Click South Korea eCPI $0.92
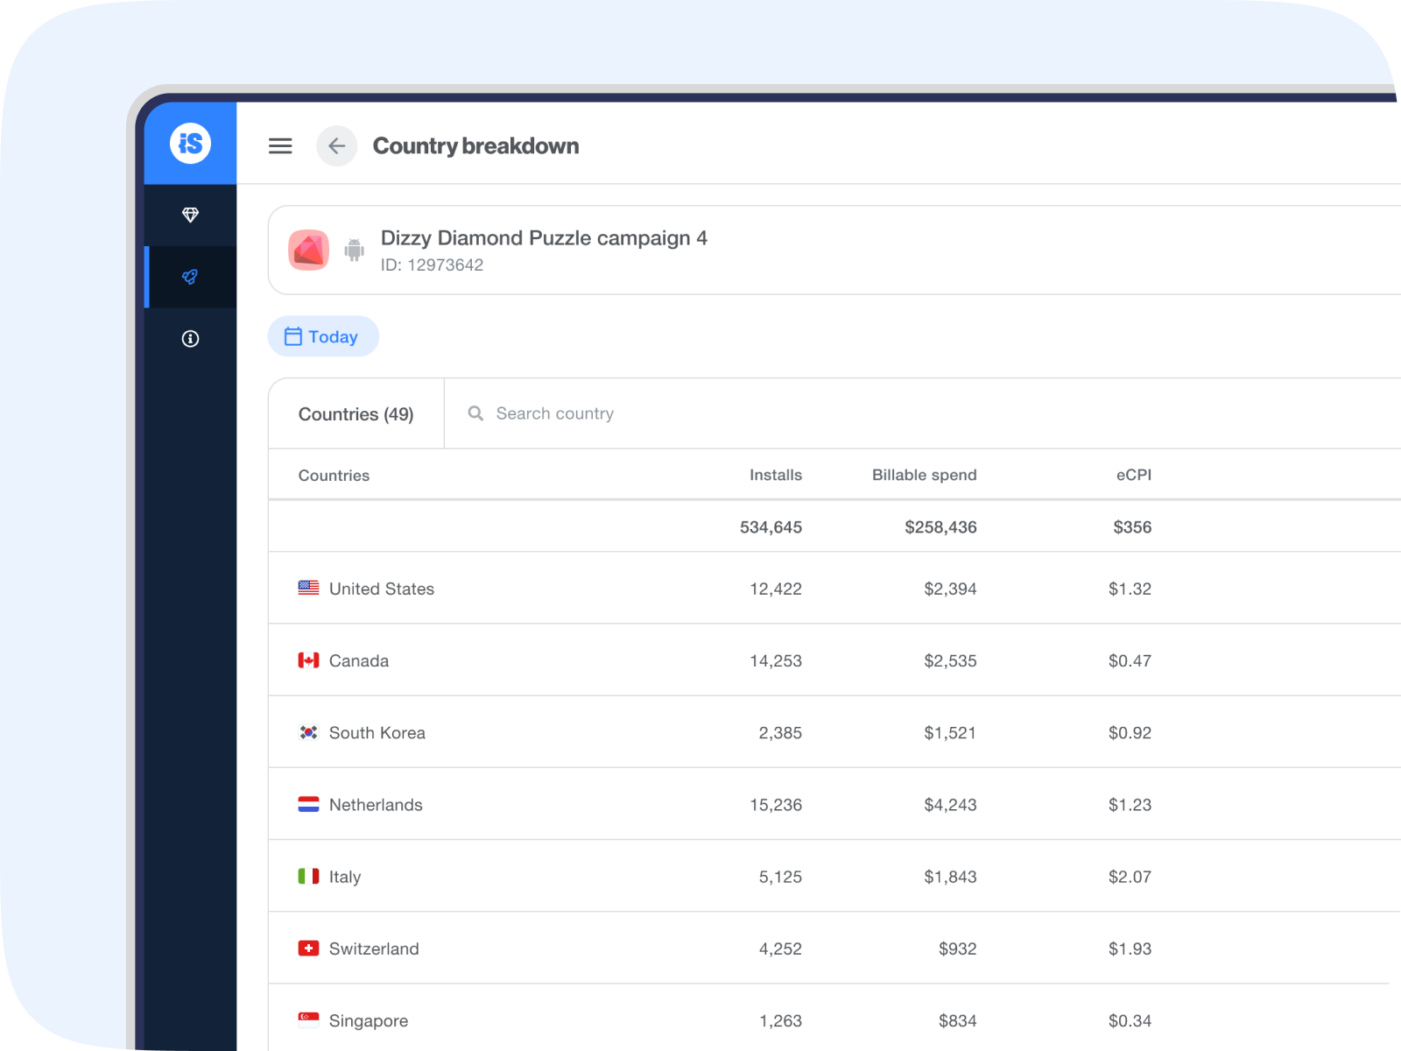Image resolution: width=1401 pixels, height=1051 pixels. 1130,733
